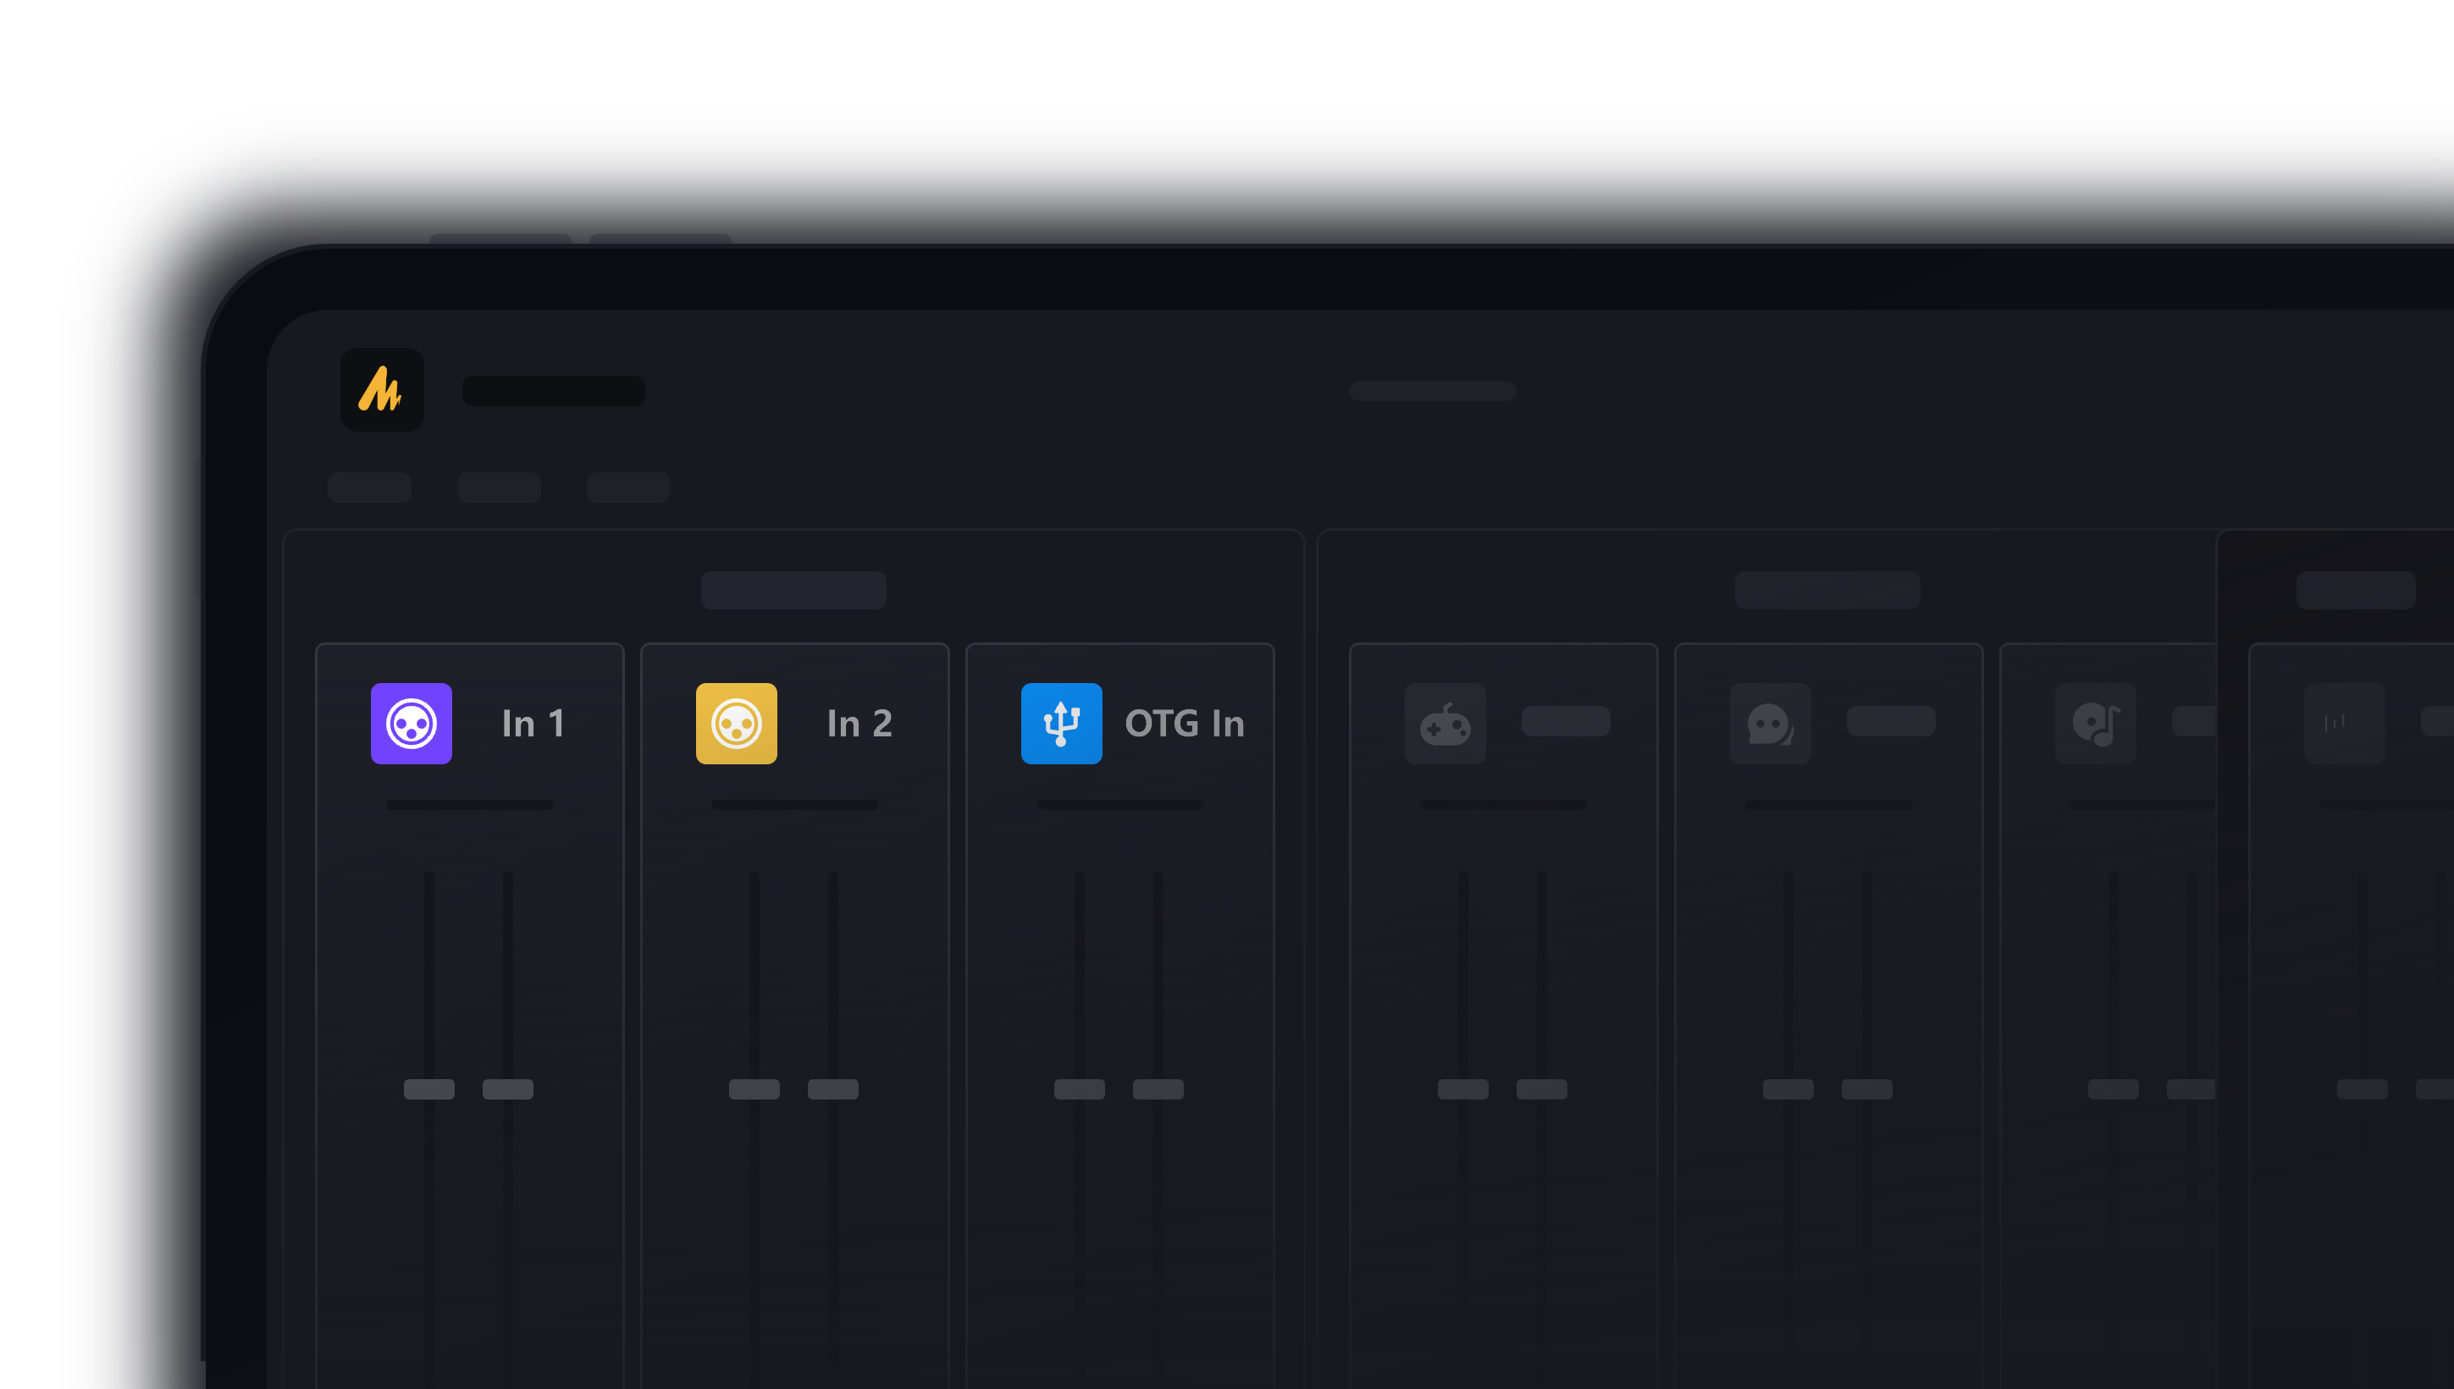The image size is (2454, 1389).
Task: Click the music note channel icon
Action: coord(2095,723)
